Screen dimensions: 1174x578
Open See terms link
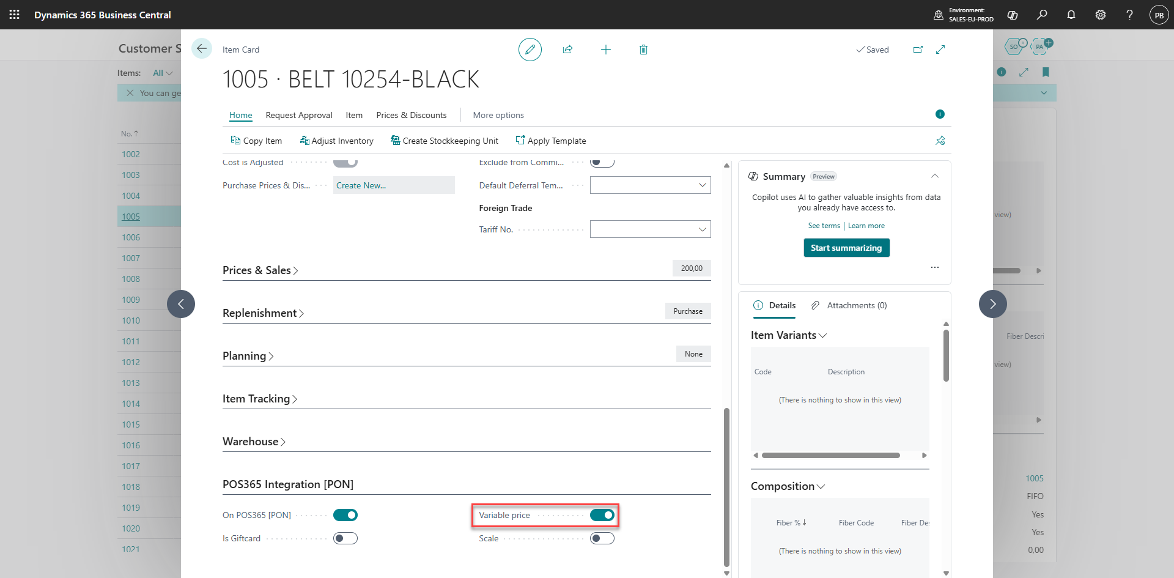824,226
